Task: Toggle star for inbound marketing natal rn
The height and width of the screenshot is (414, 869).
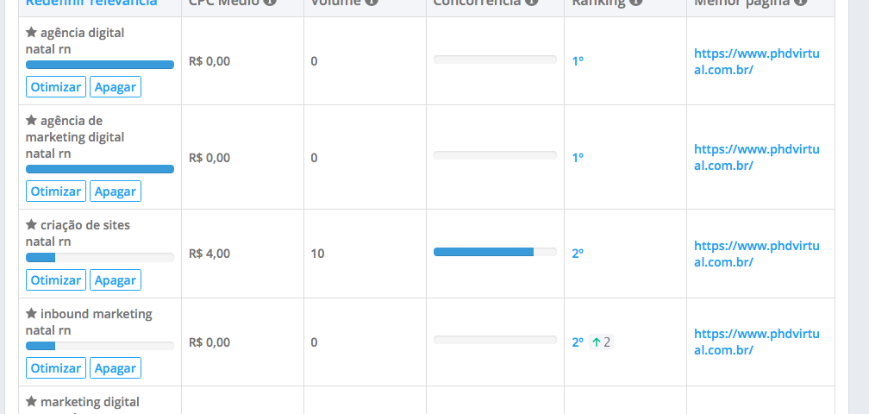Action: pyautogui.click(x=31, y=314)
